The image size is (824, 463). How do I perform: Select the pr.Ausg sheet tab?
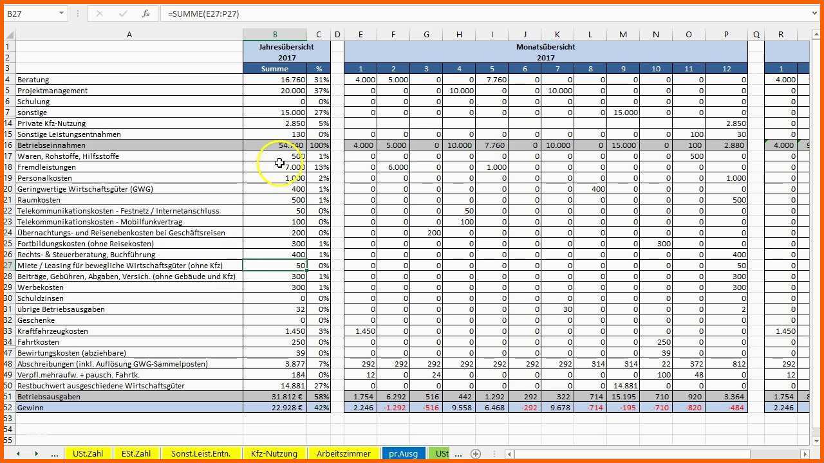tap(404, 453)
